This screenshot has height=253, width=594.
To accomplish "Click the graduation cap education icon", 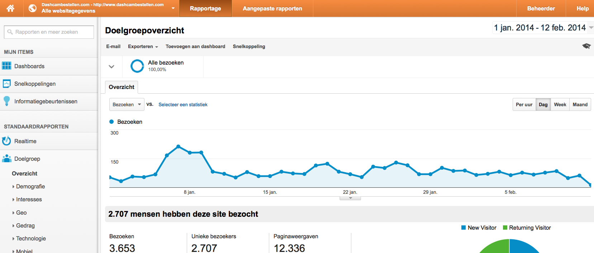I will point(586,46).
